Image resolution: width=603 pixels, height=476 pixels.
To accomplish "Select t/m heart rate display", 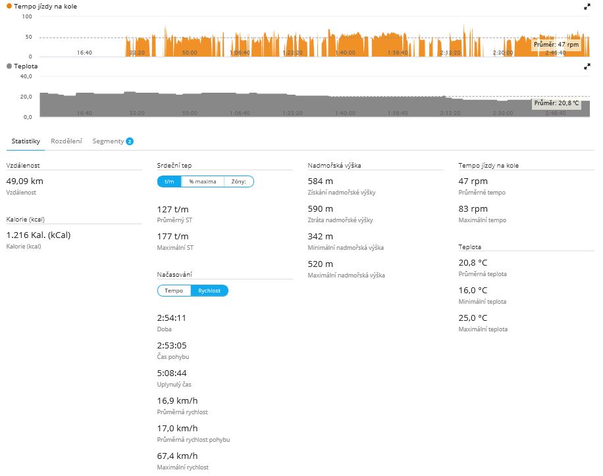I will point(169,181).
